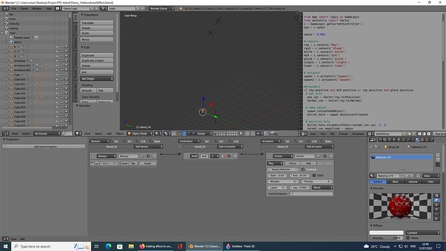The width and height of the screenshot is (446, 251).
Task: Click the F fake user button for Material.175
Action: tap(401, 175)
